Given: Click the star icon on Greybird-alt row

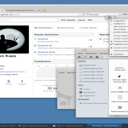Looking at the screenshot, I should pos(91,47).
